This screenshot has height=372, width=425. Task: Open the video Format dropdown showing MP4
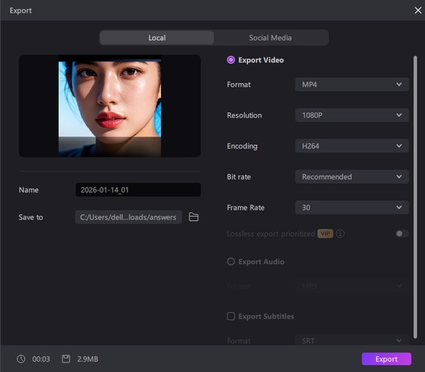click(352, 84)
